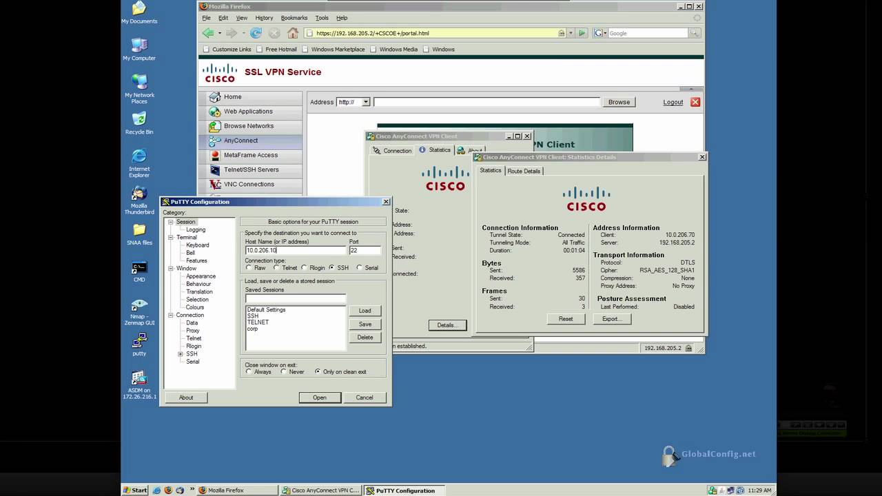Select the putty desktop shortcut icon

(139, 345)
